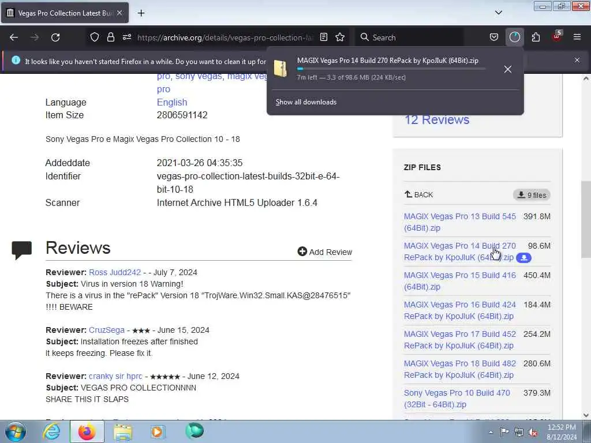This screenshot has width=591, height=443.
Task: Open the Firefox hamburger application menu
Action: pyautogui.click(x=577, y=37)
